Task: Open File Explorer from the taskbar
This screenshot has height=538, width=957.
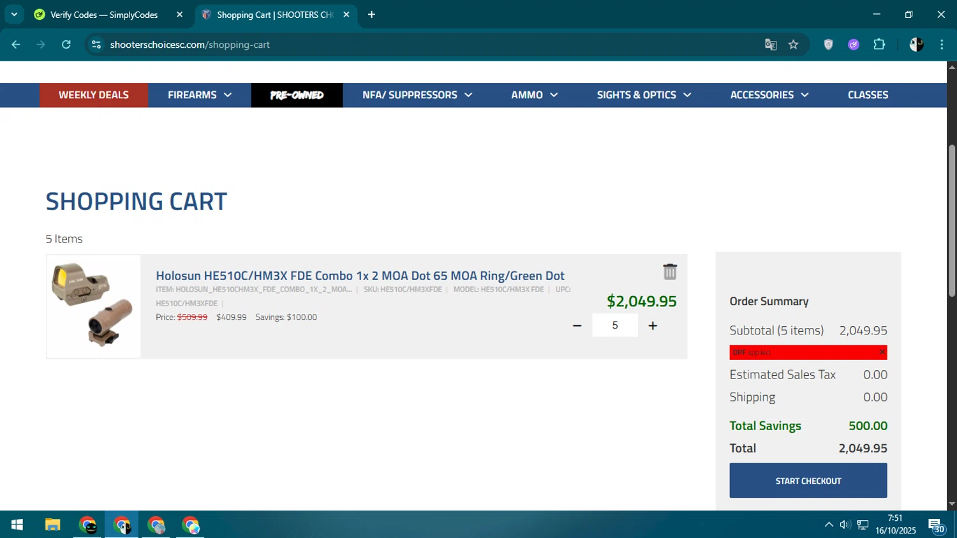Action: (52, 525)
